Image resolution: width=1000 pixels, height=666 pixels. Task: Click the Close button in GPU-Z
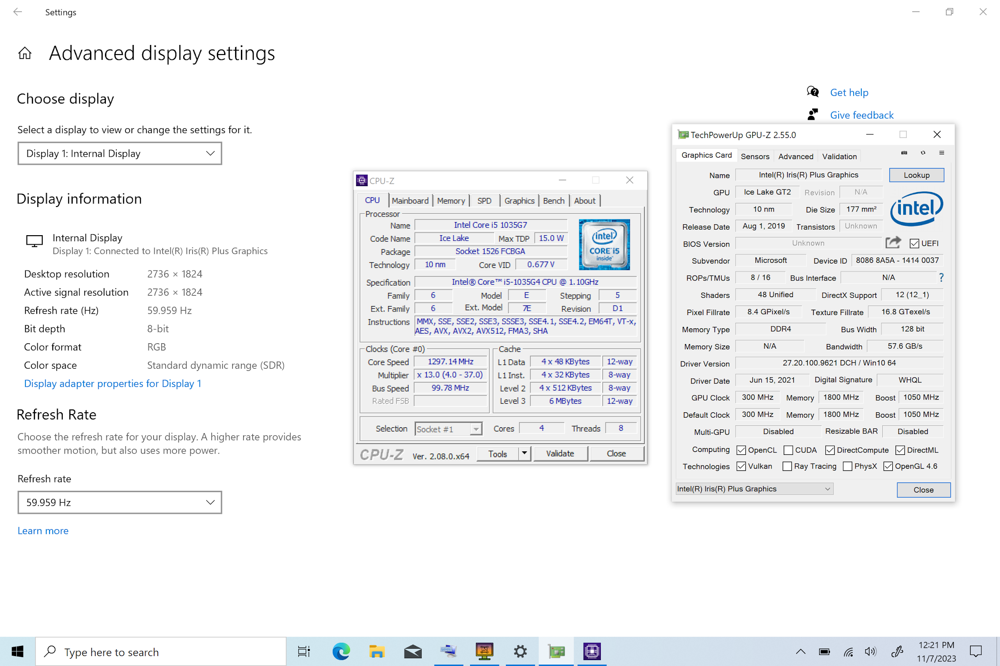[x=924, y=490]
